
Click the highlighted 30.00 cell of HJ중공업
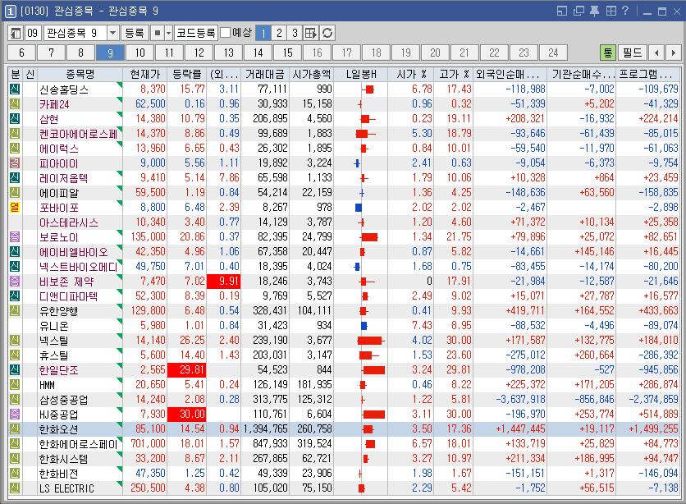[x=187, y=414]
